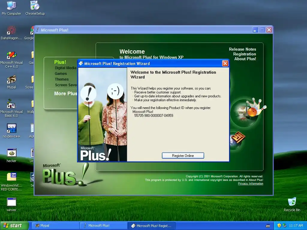Select Themes in the Plus! menu
This screenshot has height=230, width=307.
point(62,79)
